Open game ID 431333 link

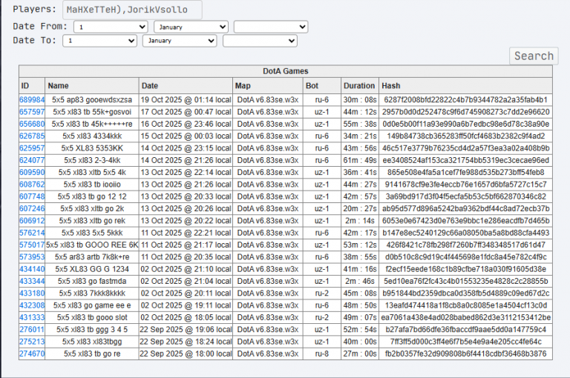(x=32, y=317)
